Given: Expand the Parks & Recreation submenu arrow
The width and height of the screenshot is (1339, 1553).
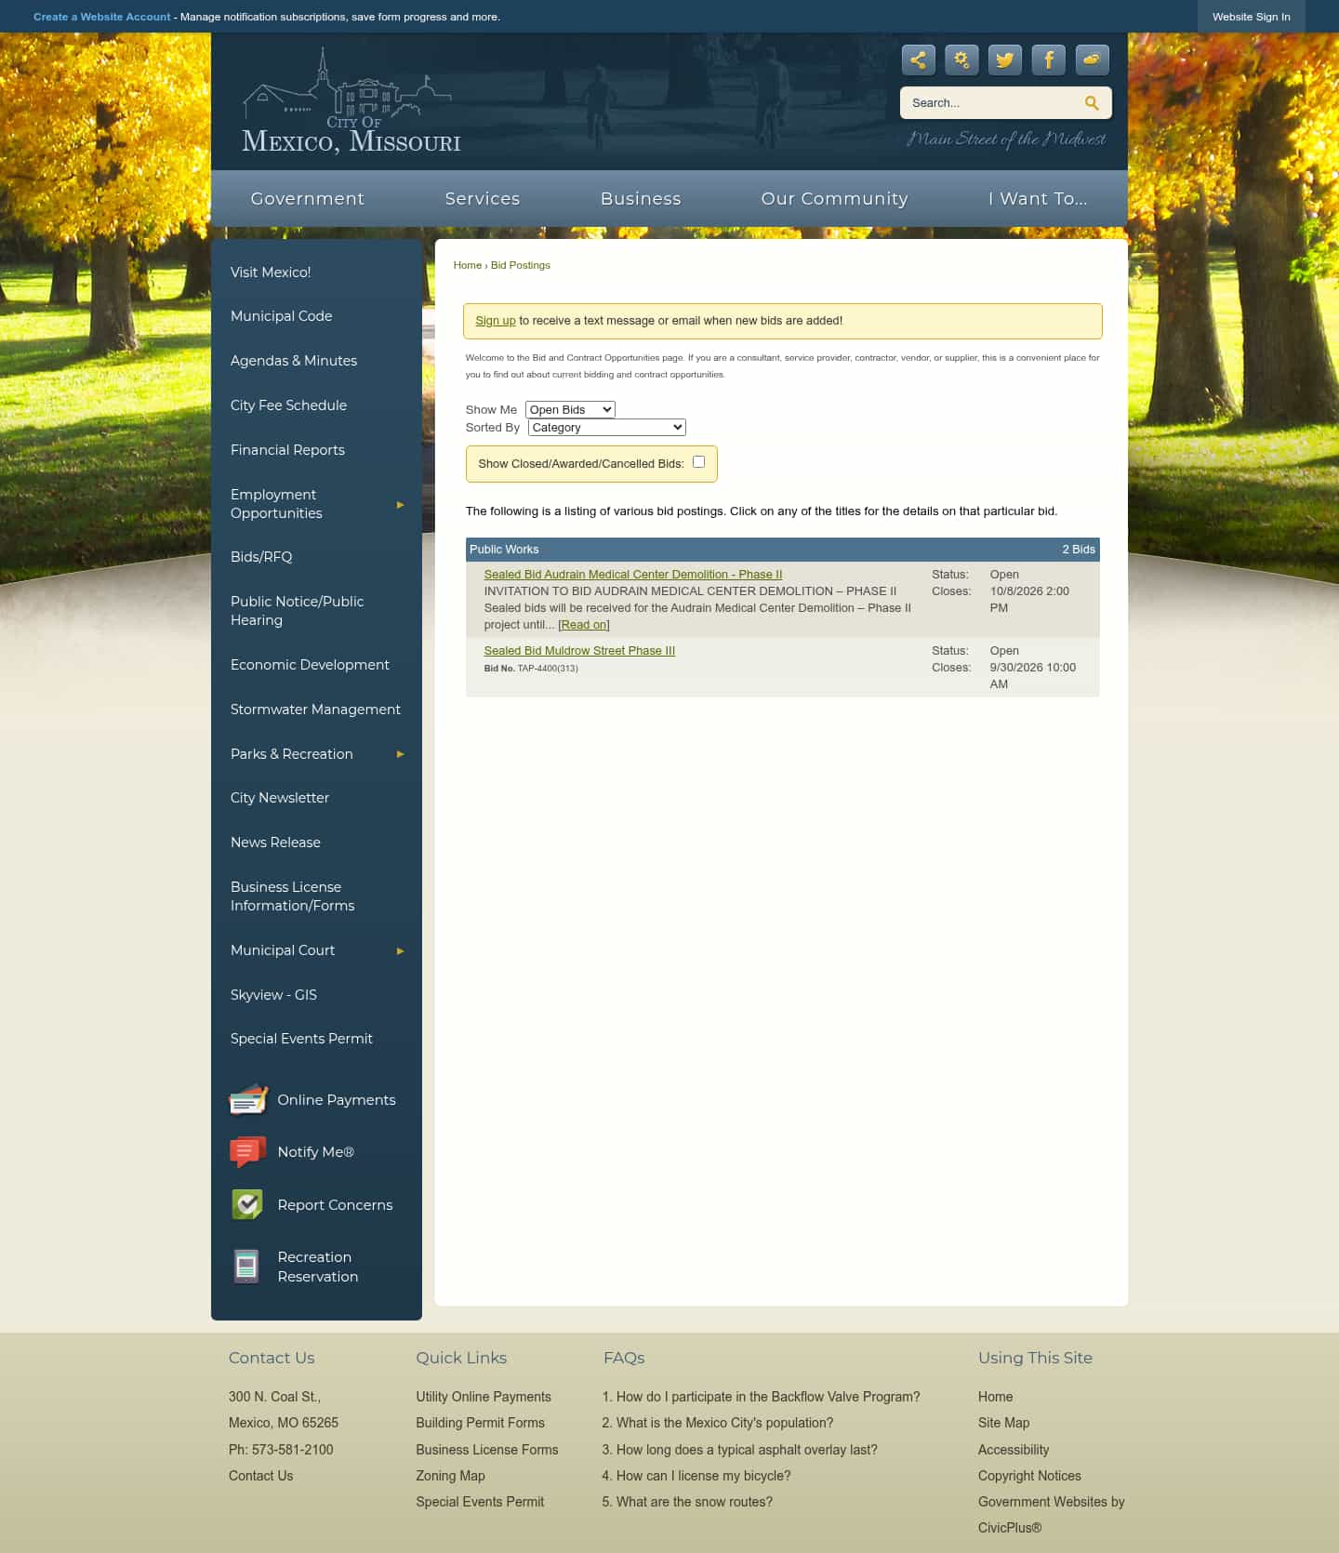Looking at the screenshot, I should click(x=401, y=754).
